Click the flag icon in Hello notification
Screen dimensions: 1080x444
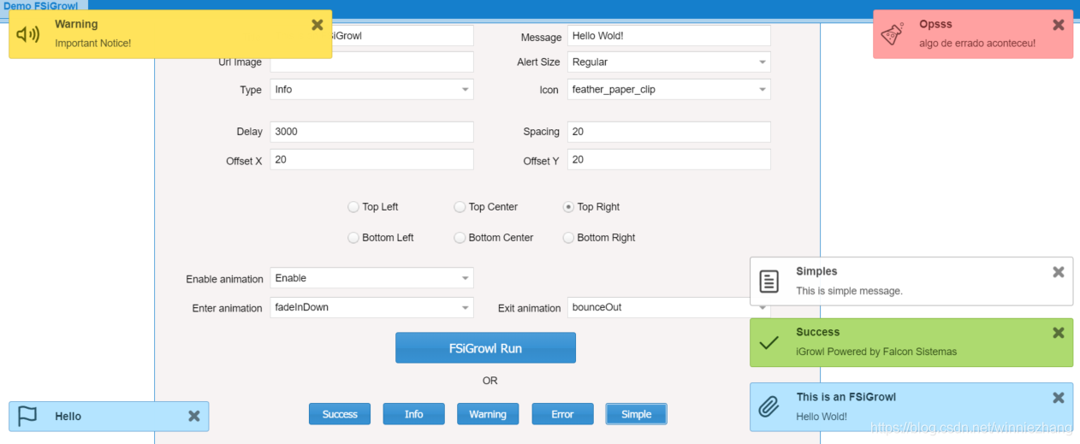tap(28, 416)
